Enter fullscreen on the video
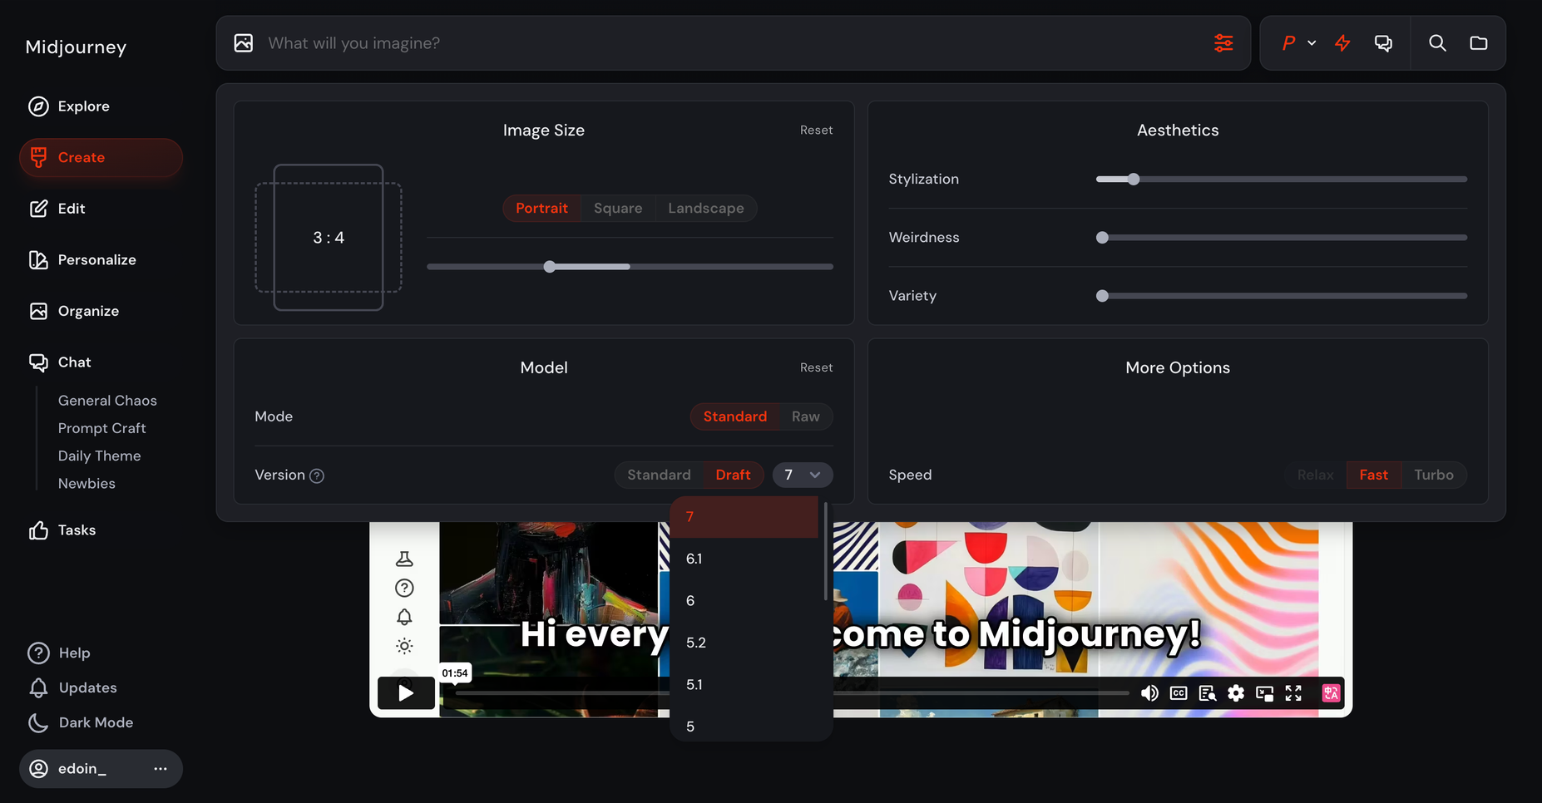 pyautogui.click(x=1293, y=693)
